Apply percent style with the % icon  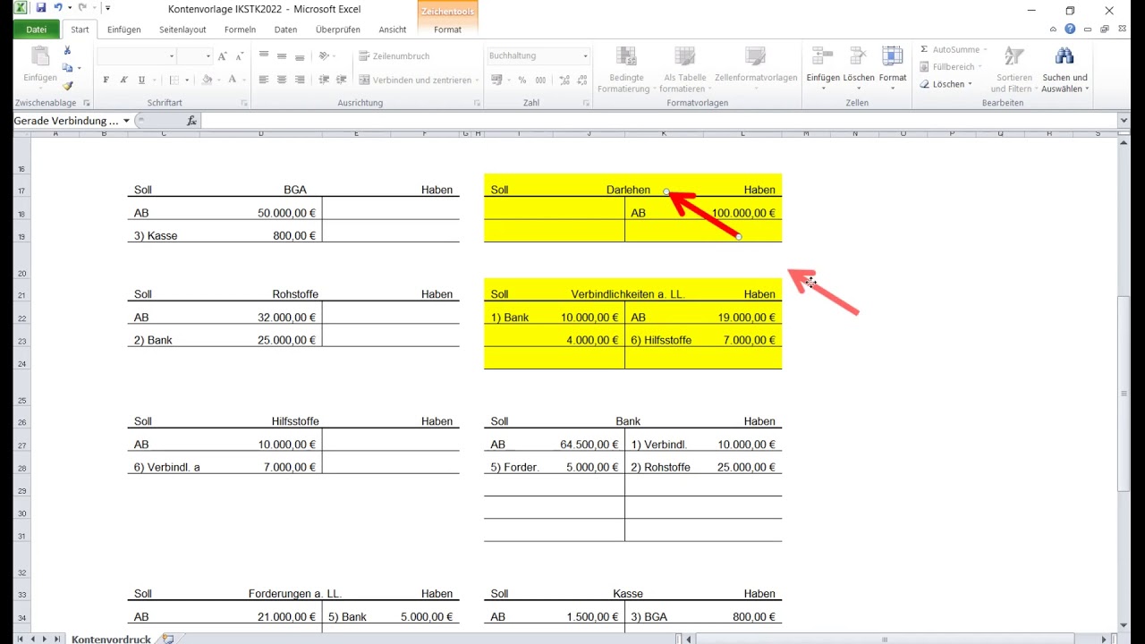(x=522, y=80)
